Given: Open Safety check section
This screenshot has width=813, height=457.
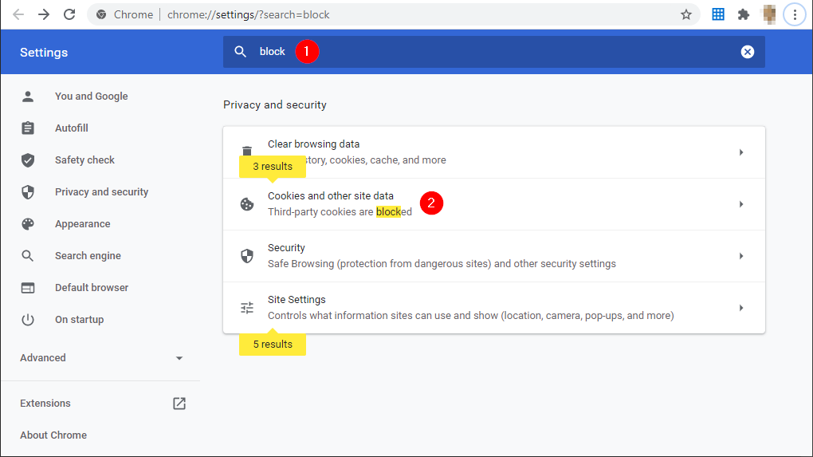Looking at the screenshot, I should (x=84, y=160).
